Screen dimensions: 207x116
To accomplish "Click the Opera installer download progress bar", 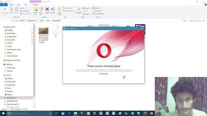I will point(104,71).
